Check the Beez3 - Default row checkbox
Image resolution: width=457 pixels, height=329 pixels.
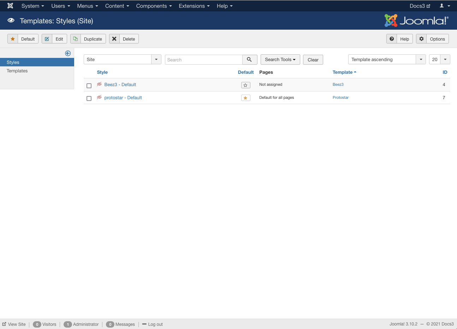[89, 85]
